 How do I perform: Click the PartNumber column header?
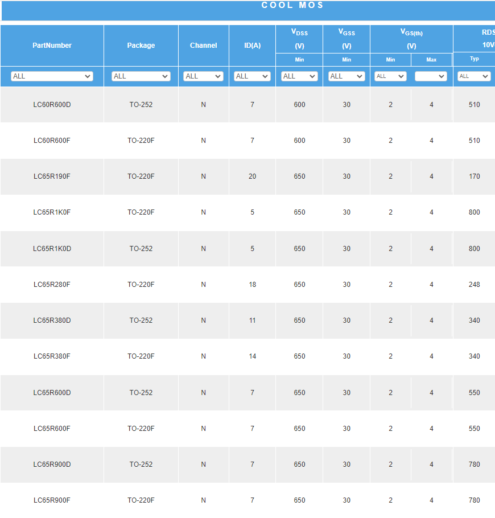tap(52, 46)
